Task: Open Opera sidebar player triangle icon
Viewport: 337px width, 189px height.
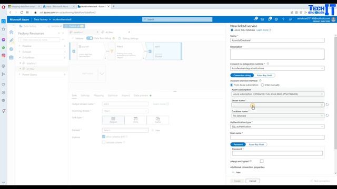Action: click(4, 74)
